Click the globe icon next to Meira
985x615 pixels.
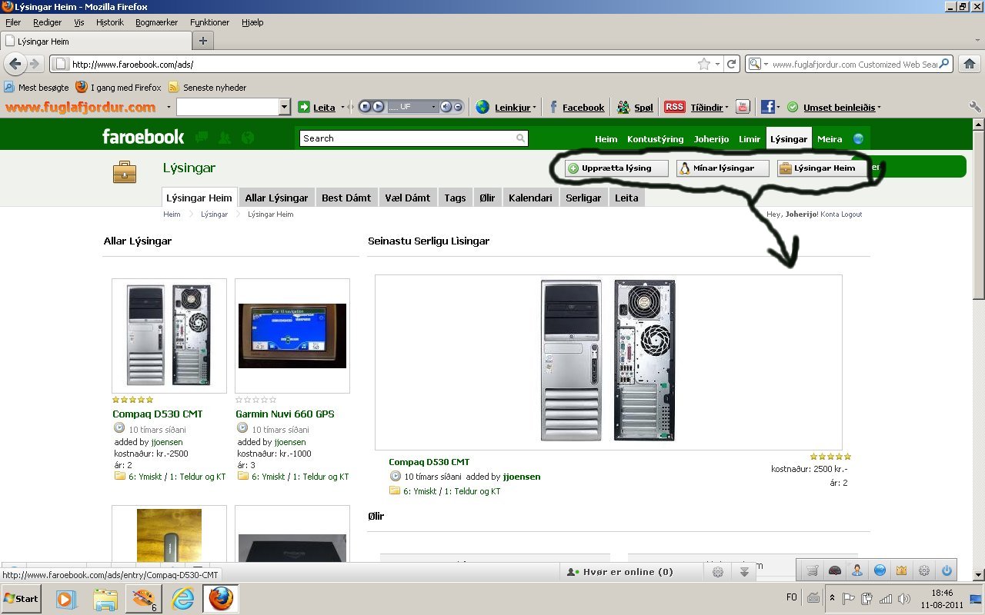point(858,139)
